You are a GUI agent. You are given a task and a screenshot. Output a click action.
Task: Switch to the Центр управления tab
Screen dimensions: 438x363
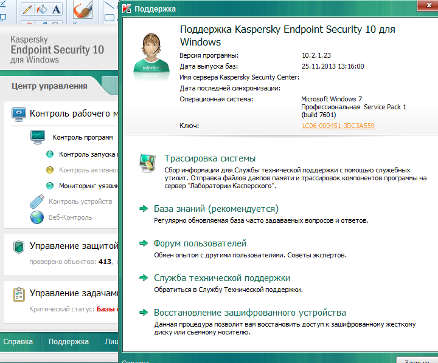49,86
